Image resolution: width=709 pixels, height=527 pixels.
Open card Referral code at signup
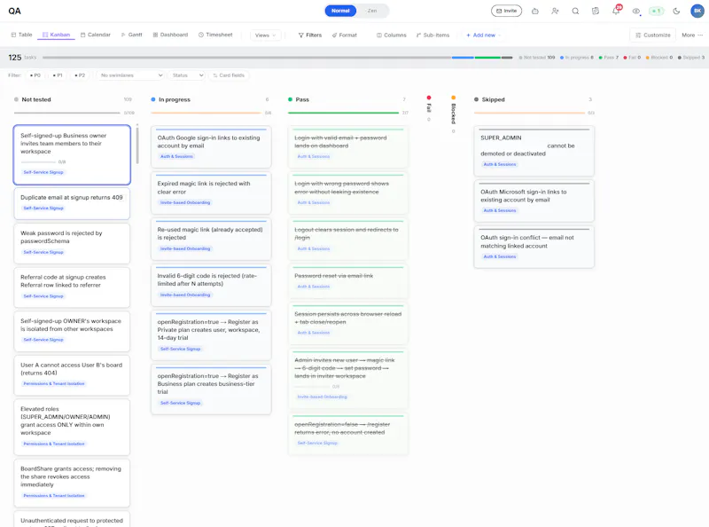[x=72, y=287]
